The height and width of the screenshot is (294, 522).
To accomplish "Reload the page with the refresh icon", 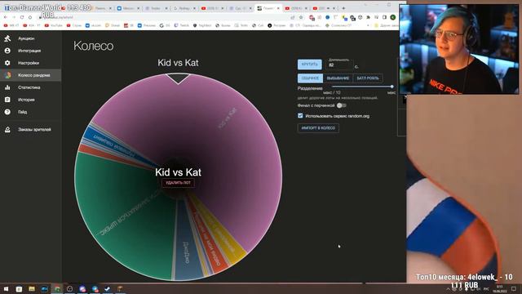I will tap(22, 17).
